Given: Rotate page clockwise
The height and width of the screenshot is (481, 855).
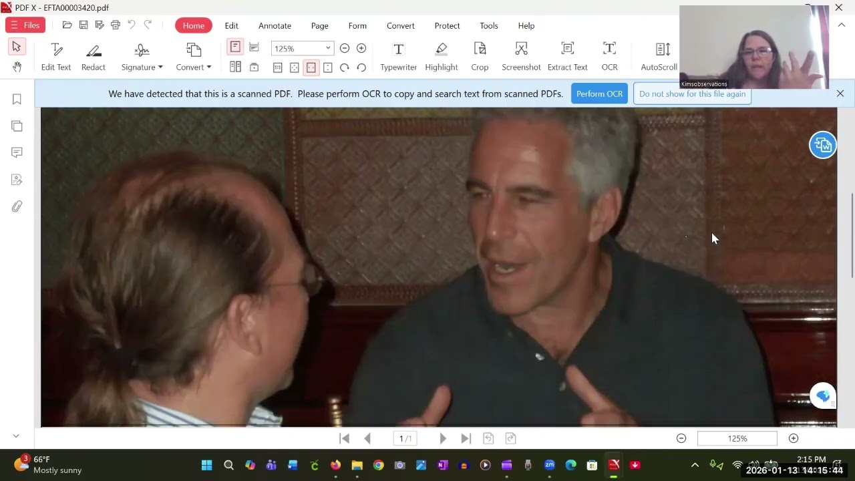Looking at the screenshot, I should 345,67.
